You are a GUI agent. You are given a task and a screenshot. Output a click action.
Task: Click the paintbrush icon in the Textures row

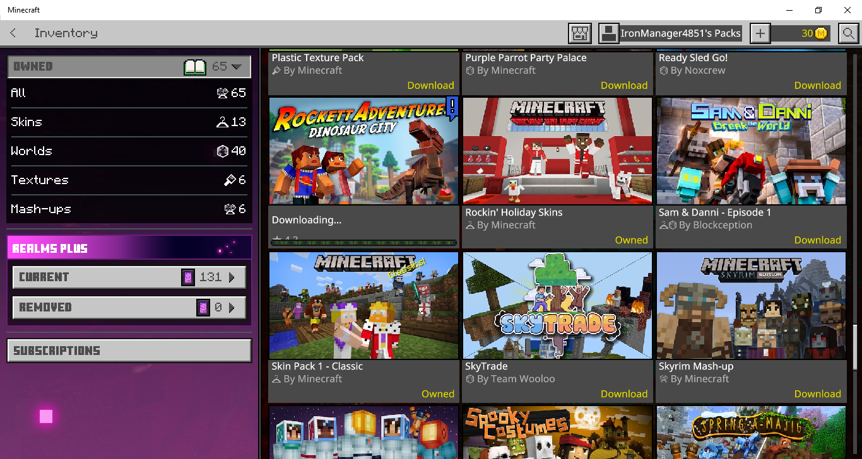click(x=230, y=180)
